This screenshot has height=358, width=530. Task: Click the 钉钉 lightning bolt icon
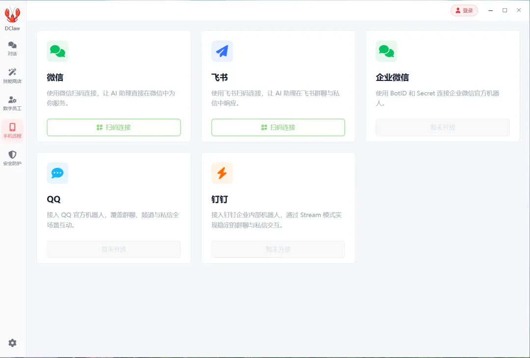[x=222, y=173]
